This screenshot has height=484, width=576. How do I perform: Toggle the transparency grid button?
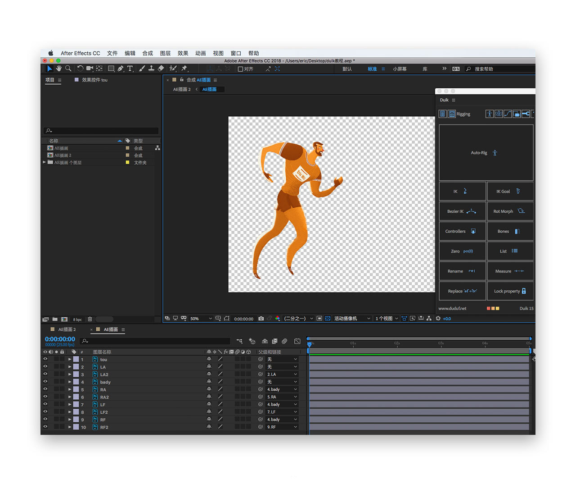click(328, 319)
